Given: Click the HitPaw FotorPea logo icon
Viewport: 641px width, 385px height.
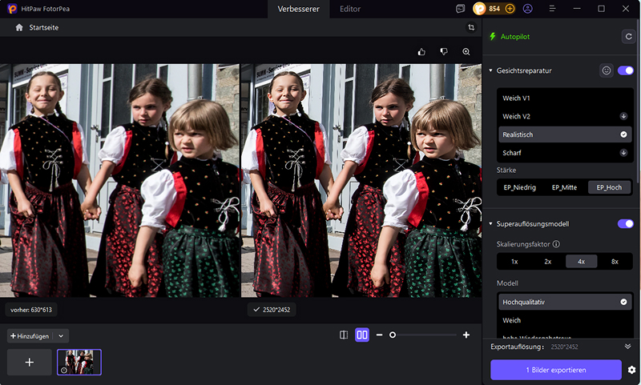Looking at the screenshot, I should (x=12, y=9).
